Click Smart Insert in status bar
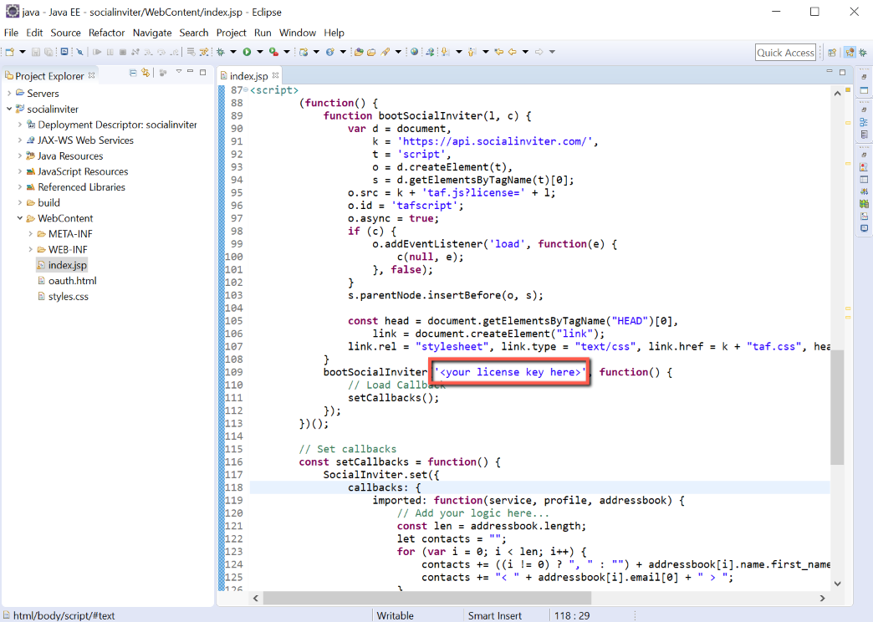 click(x=494, y=615)
